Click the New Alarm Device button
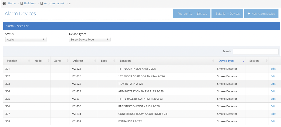281x127 pixels. click(261, 14)
